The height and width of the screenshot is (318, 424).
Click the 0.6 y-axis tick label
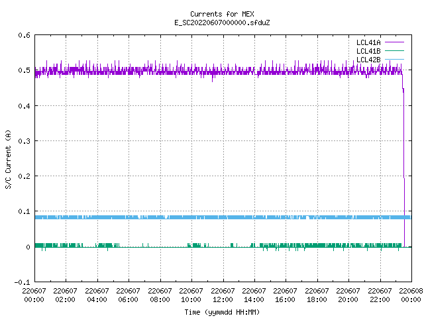click(24, 35)
